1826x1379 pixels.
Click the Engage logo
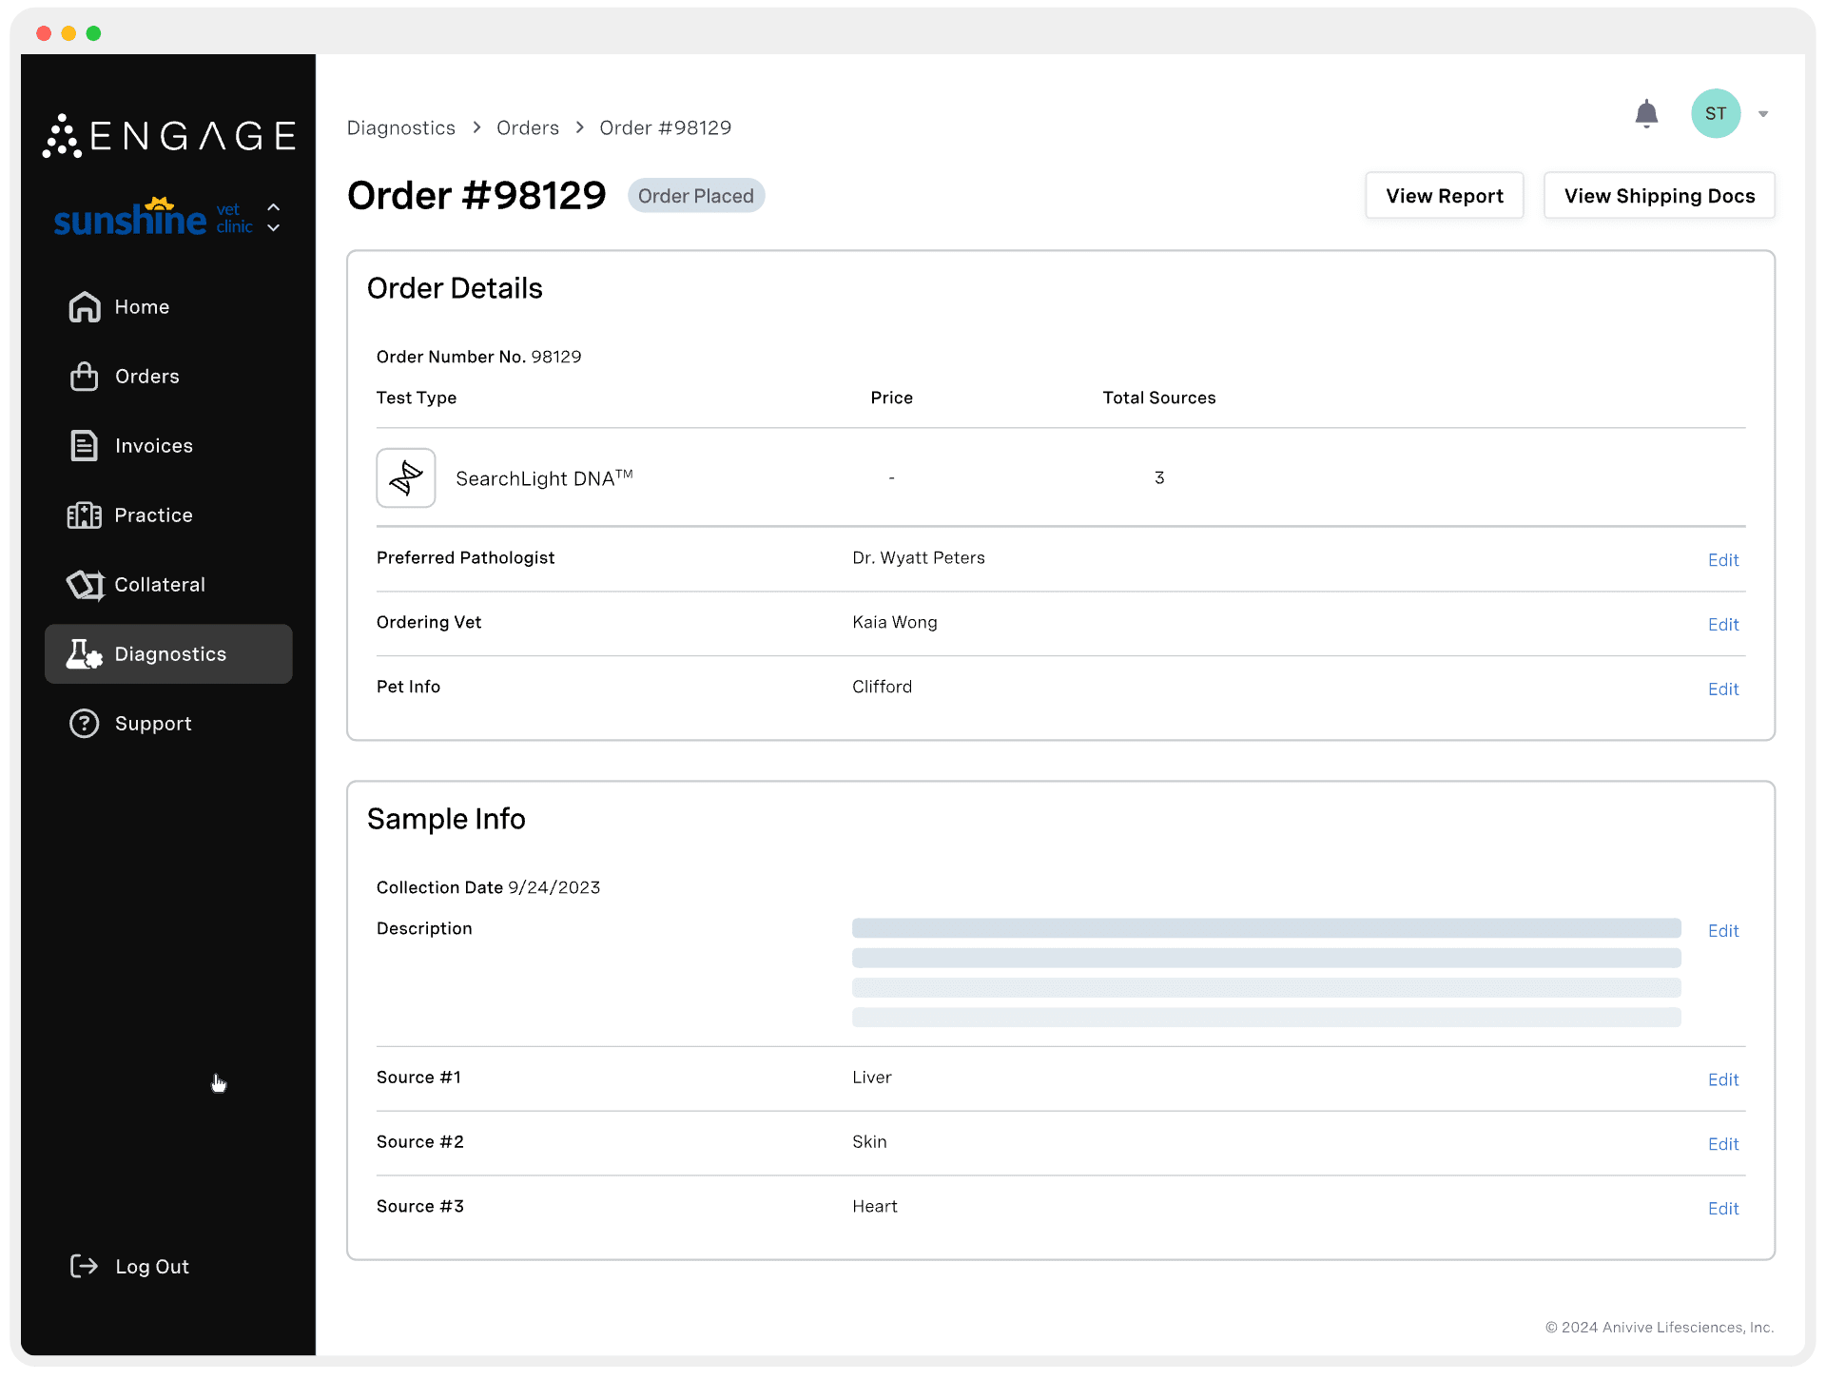[x=169, y=136]
